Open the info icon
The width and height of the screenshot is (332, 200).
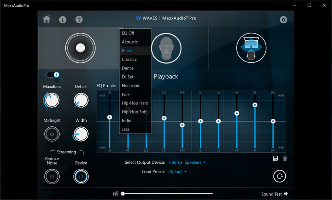(63, 20)
